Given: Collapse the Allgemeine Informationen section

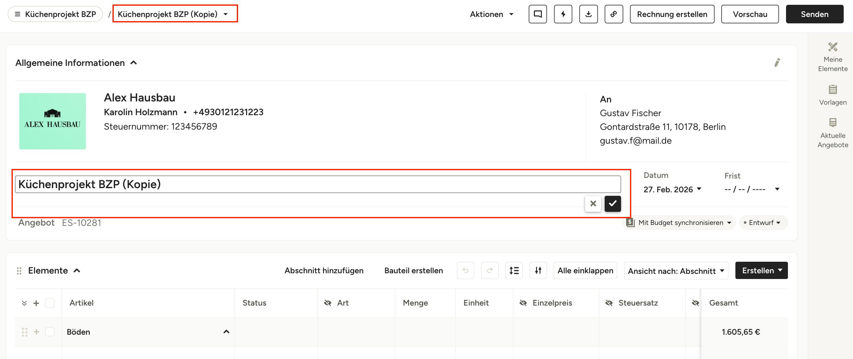Looking at the screenshot, I should point(133,62).
